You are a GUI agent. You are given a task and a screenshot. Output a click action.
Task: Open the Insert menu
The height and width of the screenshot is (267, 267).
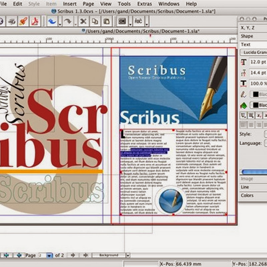tap(69, 4)
